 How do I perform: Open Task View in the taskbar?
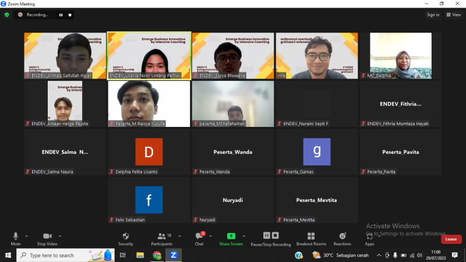[123, 255]
